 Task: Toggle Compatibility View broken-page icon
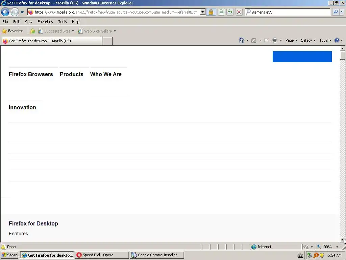(x=221, y=12)
